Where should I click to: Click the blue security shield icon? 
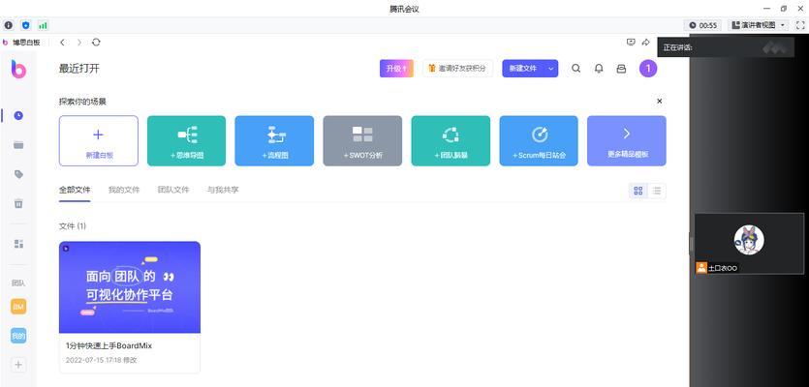26,25
